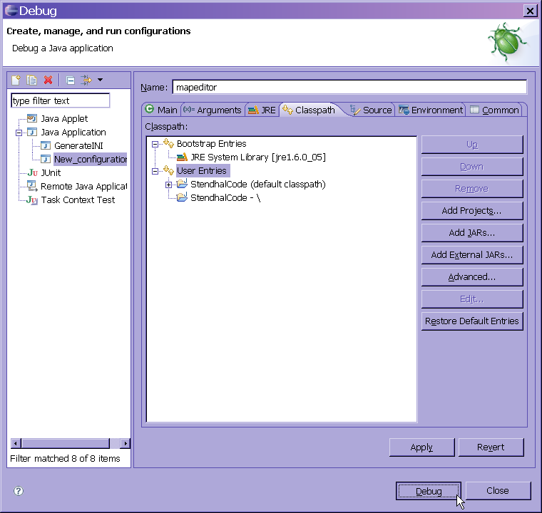Image resolution: width=542 pixels, height=513 pixels.
Task: Collapse the Java Application tree node
Action: [x=19, y=133]
